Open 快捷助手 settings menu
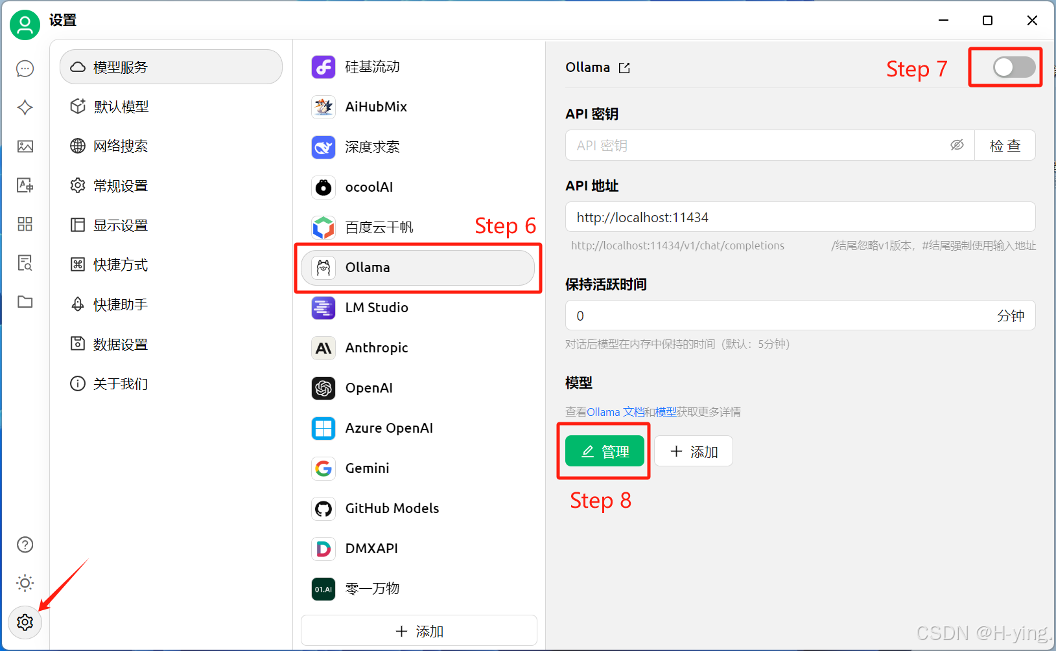The width and height of the screenshot is (1056, 651). pos(171,304)
